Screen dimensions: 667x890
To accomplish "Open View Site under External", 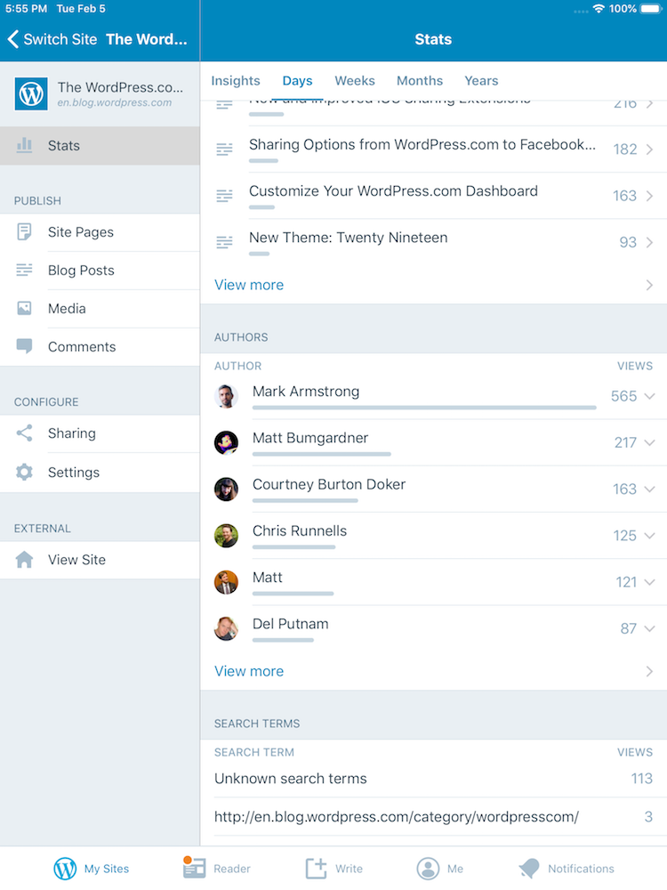I will click(100, 560).
